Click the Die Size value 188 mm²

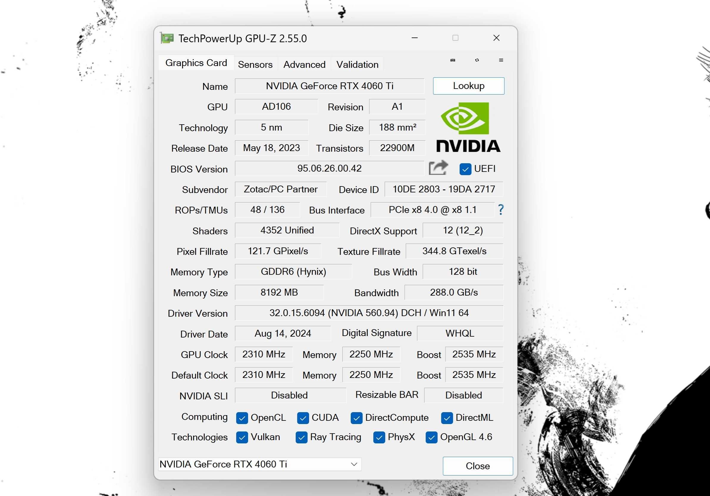(x=397, y=127)
